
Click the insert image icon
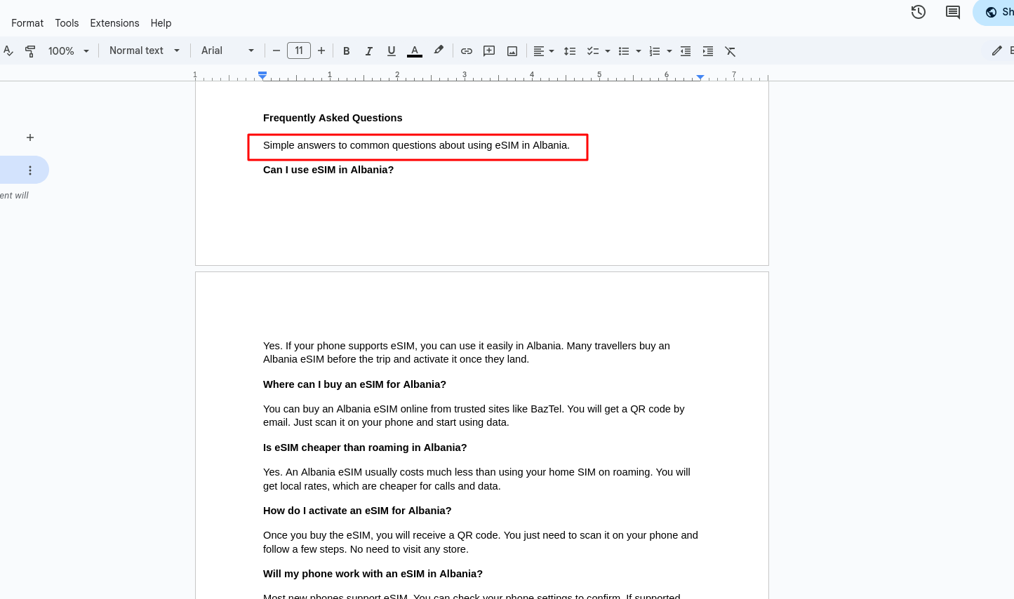pos(512,51)
